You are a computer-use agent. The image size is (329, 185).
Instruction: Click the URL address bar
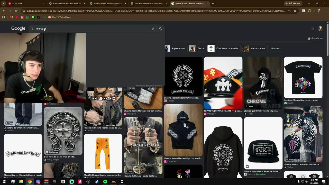coord(156,11)
